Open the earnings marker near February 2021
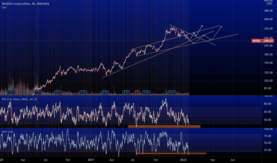The image size is (277, 163). (x=103, y=92)
